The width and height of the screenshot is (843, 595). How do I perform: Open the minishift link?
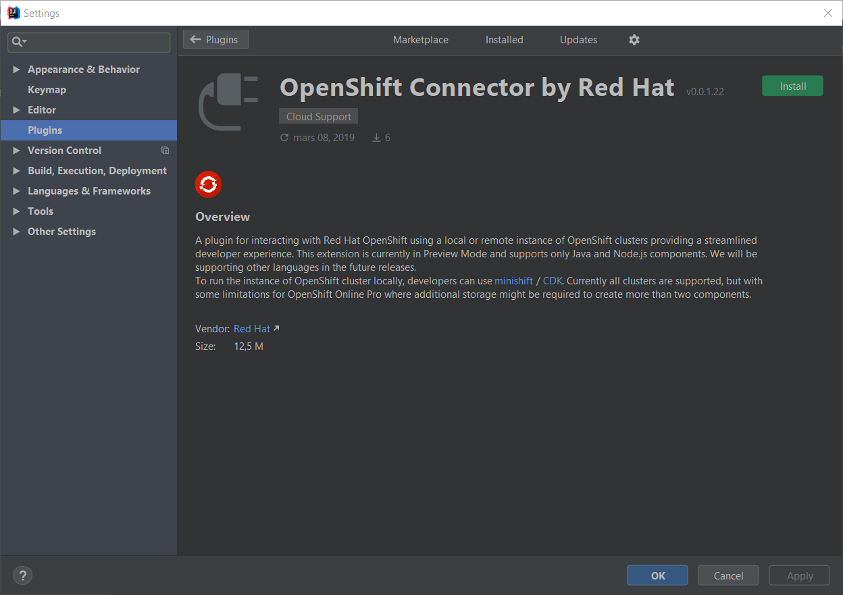tap(513, 280)
